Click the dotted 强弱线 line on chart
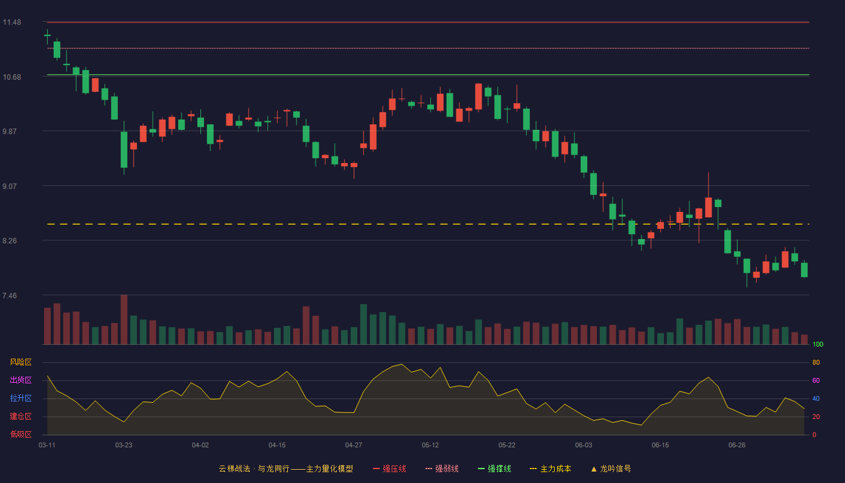 [428, 48]
